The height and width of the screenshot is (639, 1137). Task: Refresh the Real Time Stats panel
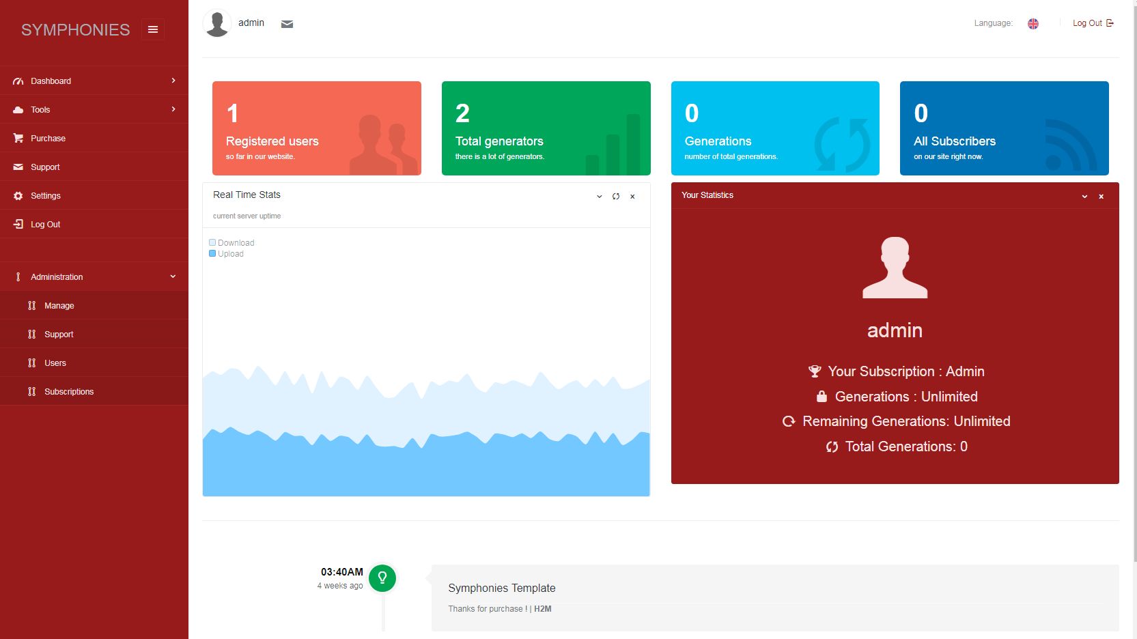(616, 197)
